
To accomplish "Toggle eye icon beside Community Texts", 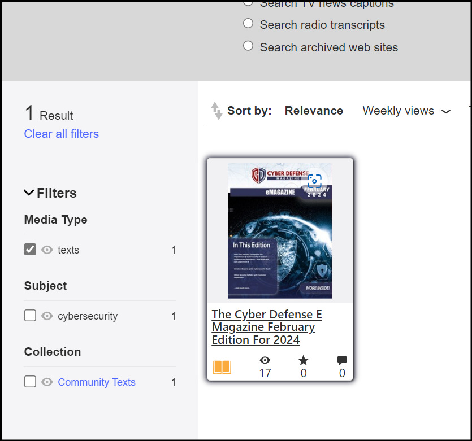I will click(x=47, y=382).
